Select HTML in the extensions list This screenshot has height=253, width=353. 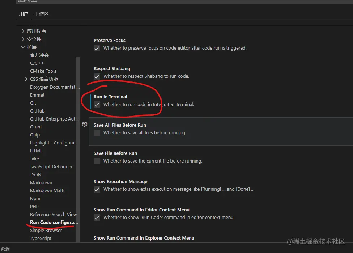click(x=36, y=151)
